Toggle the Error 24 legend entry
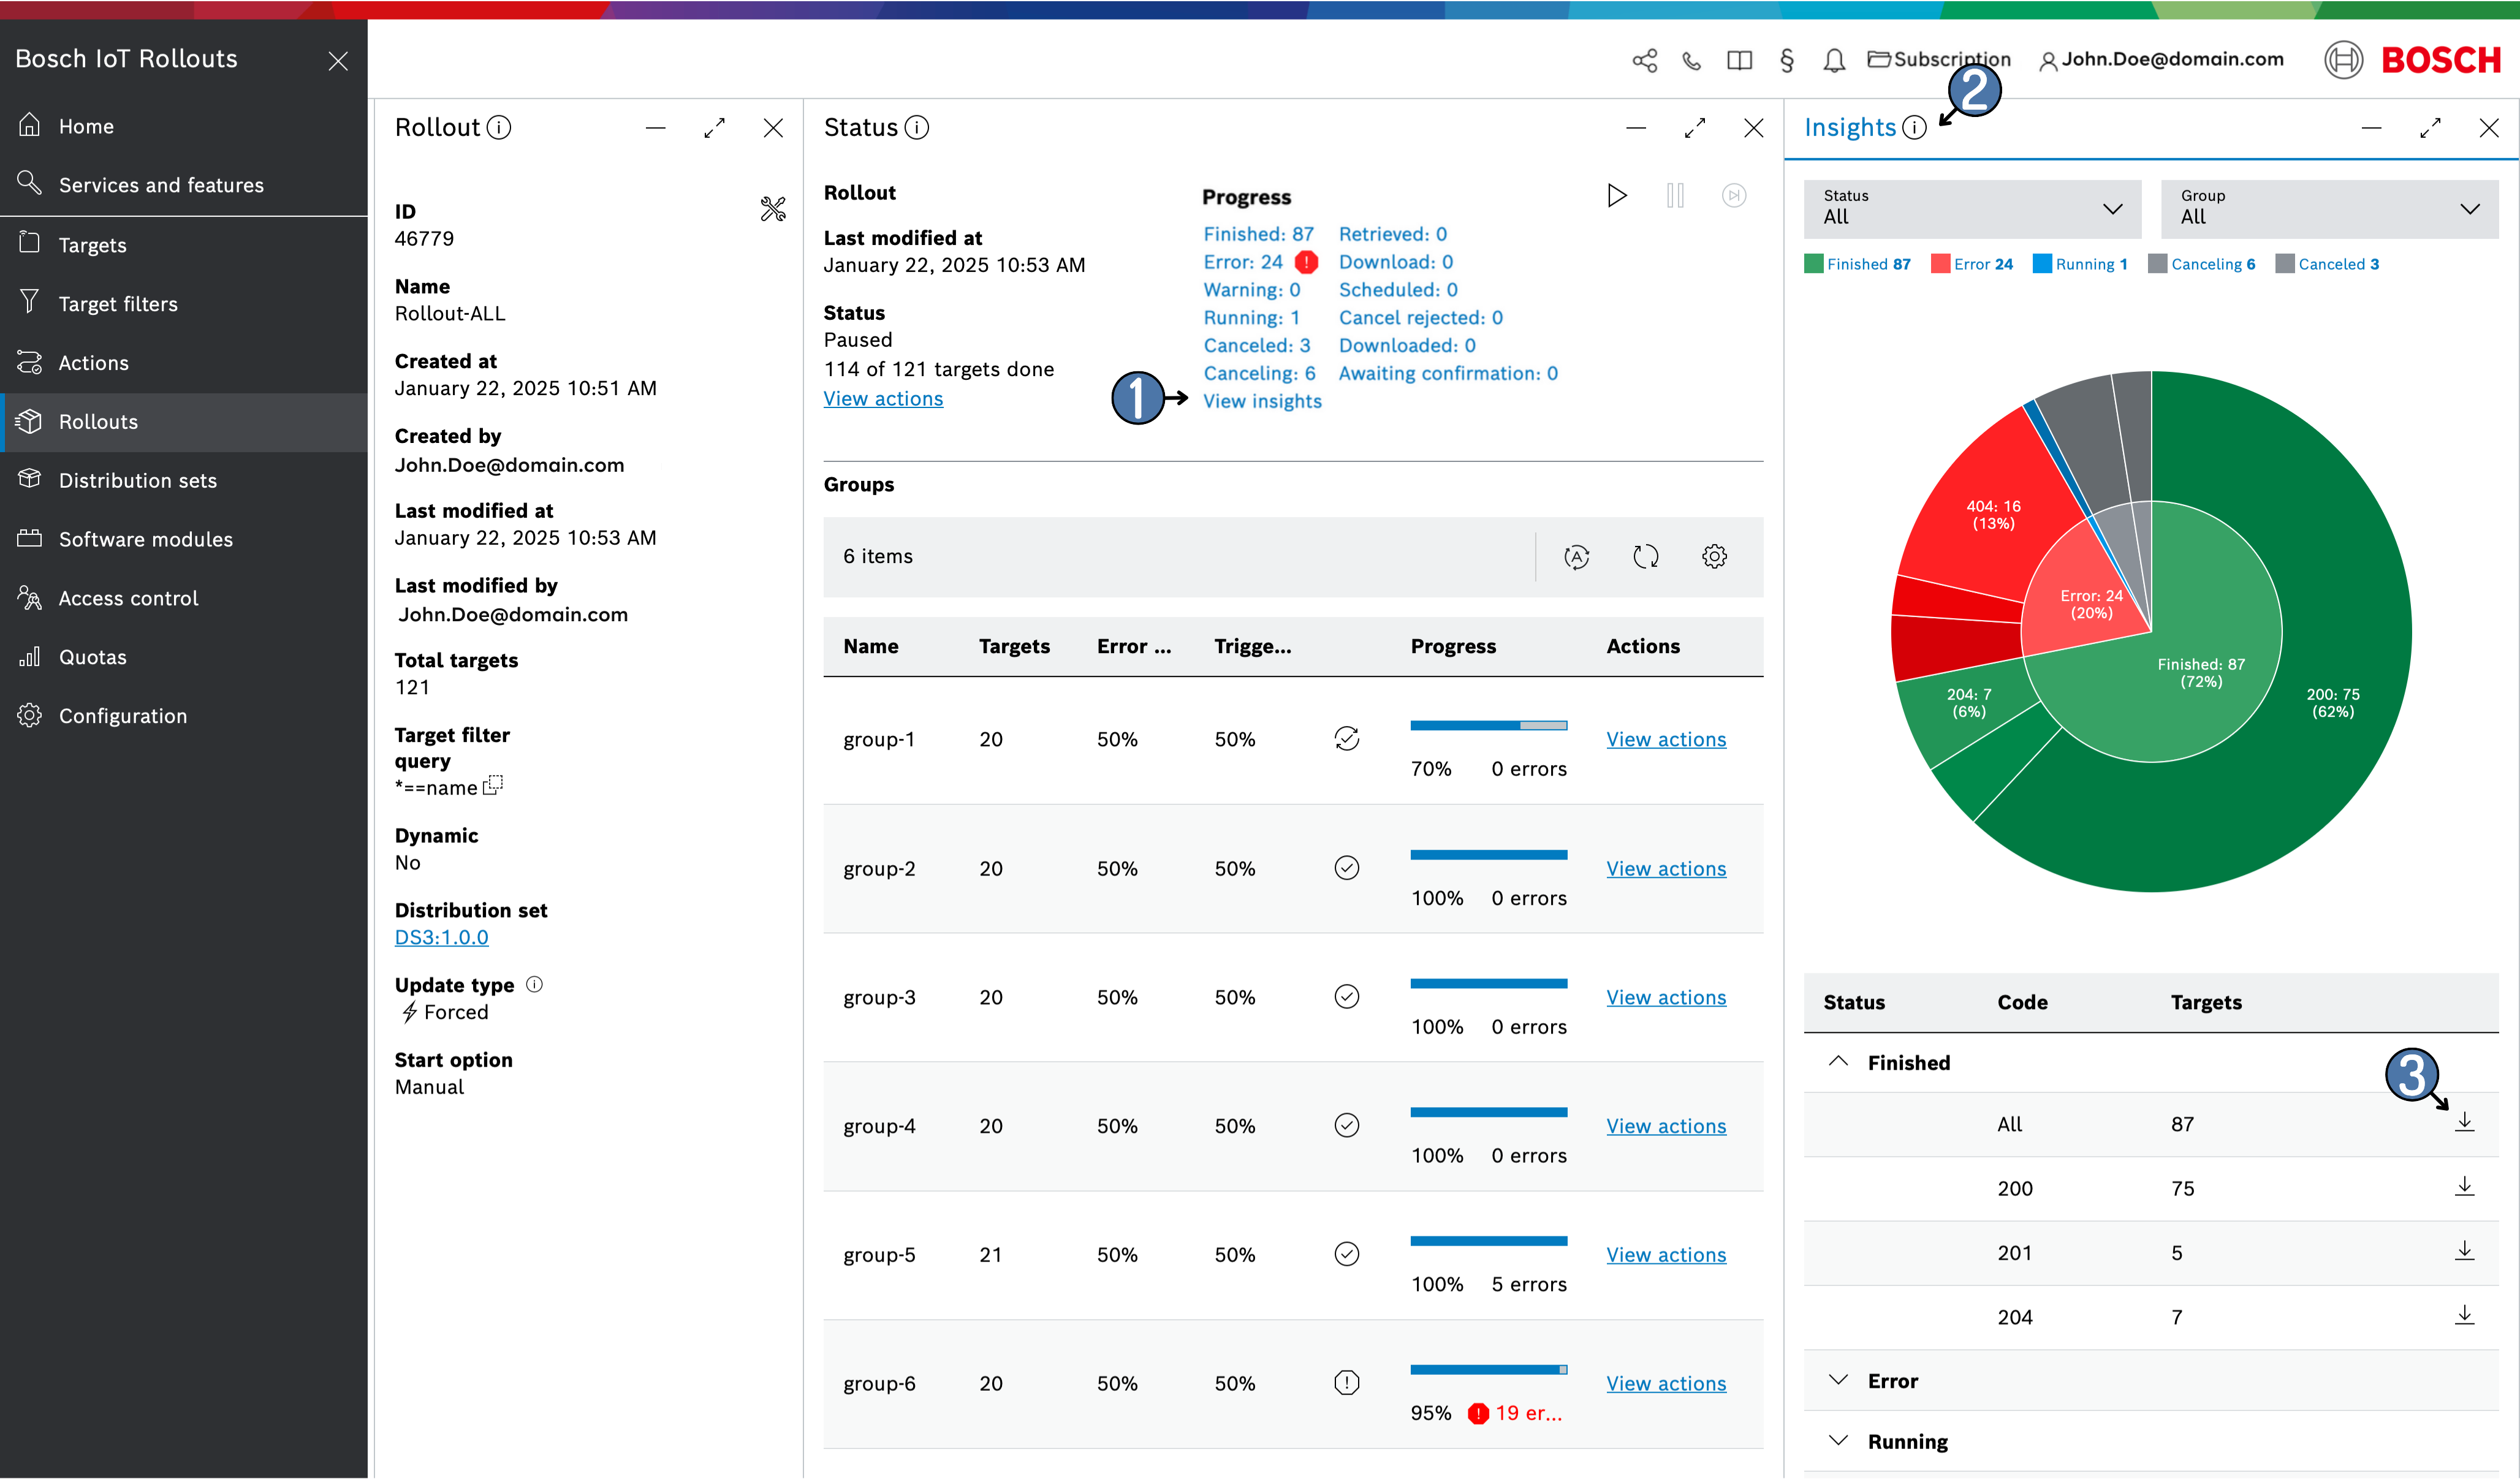The height and width of the screenshot is (1479, 2520). pos(1972,264)
